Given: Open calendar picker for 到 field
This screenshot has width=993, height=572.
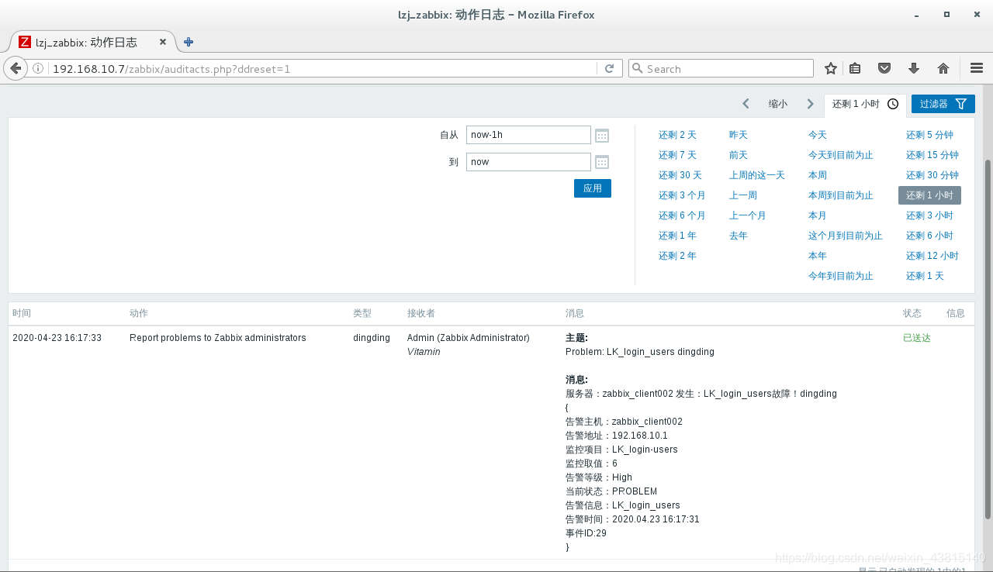Looking at the screenshot, I should pyautogui.click(x=602, y=162).
